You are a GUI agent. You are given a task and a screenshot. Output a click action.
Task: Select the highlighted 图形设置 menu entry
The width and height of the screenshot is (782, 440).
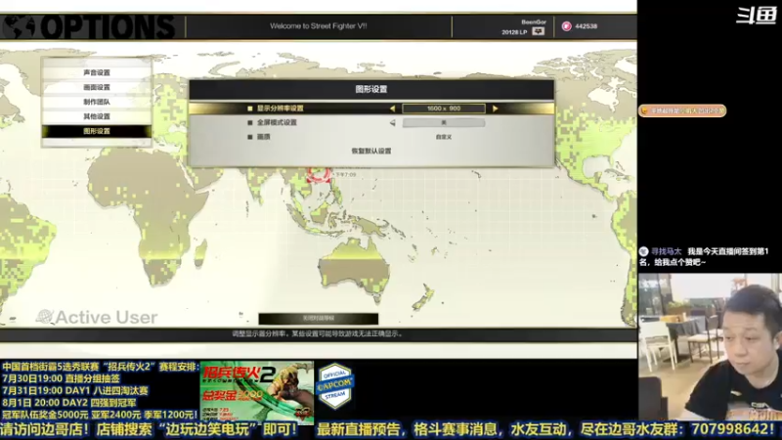96,131
